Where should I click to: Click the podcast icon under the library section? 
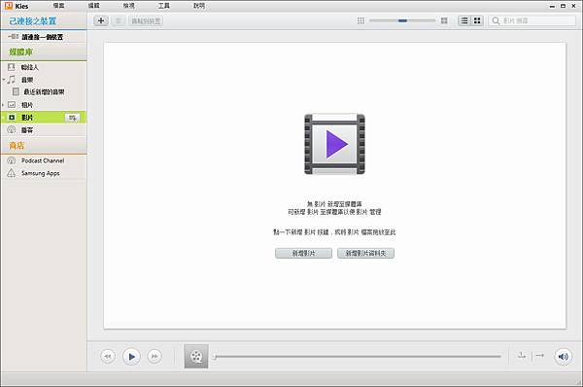pos(12,129)
